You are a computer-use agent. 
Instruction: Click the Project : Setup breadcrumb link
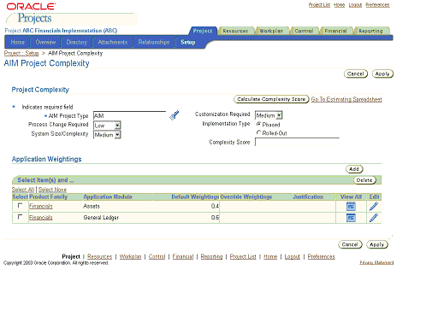(x=21, y=53)
